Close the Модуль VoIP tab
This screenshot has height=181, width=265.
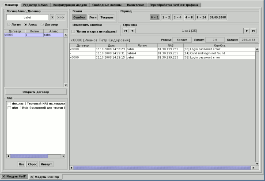[3, 177]
